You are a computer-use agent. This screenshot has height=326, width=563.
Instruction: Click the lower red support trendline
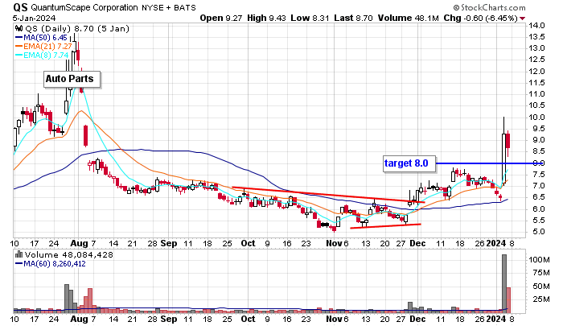tap(385, 226)
